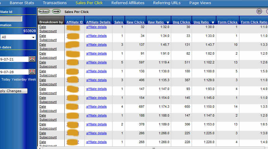
Task: Click the export icon in Sales Per Click header
Action: coord(259,12)
